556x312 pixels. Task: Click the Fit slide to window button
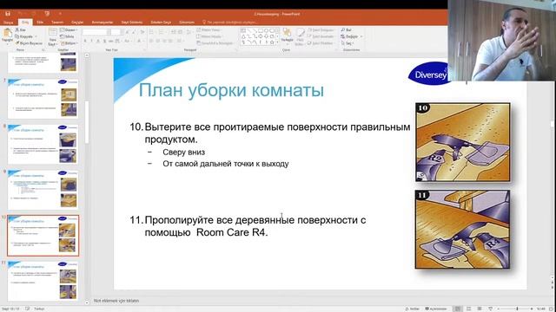click(x=550, y=309)
